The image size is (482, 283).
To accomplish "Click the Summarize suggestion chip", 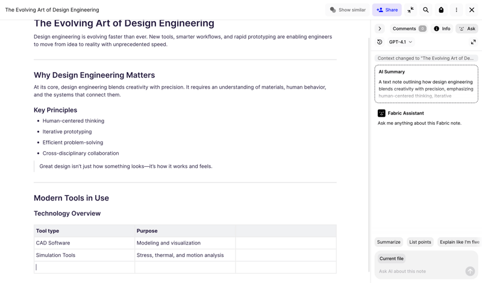I will (x=389, y=242).
